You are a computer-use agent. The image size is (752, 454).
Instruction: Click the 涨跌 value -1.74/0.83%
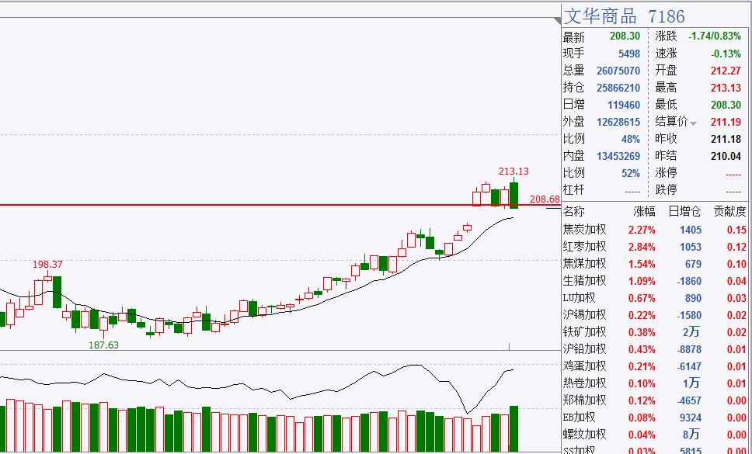[714, 36]
